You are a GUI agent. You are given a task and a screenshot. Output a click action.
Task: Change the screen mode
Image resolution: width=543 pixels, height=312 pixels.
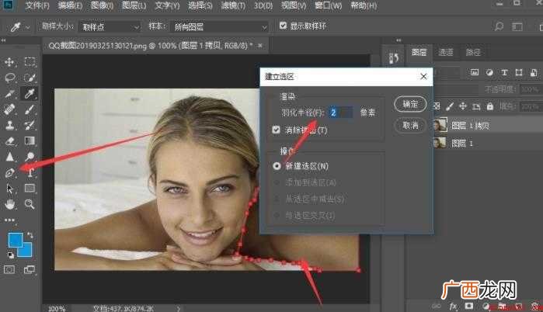click(x=30, y=269)
